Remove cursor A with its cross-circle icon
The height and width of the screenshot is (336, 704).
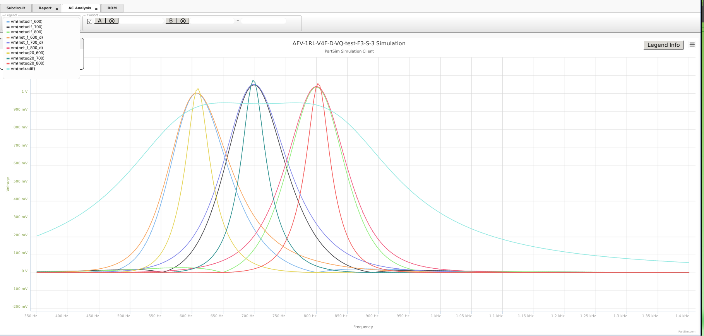pyautogui.click(x=112, y=21)
